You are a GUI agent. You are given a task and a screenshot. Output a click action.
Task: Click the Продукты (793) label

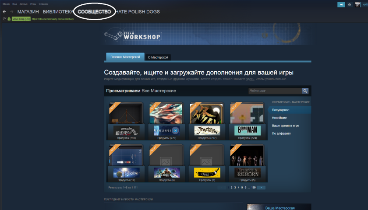[x=126, y=138]
